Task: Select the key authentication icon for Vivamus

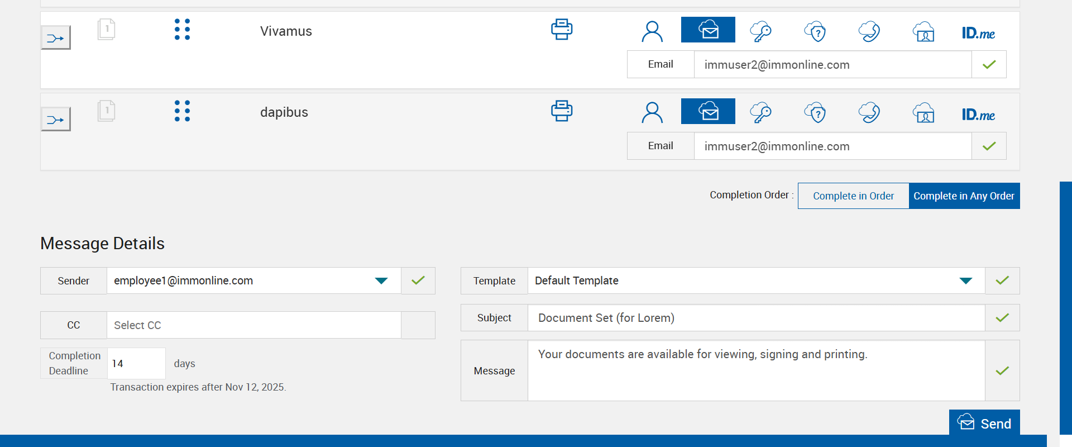Action: pos(760,31)
